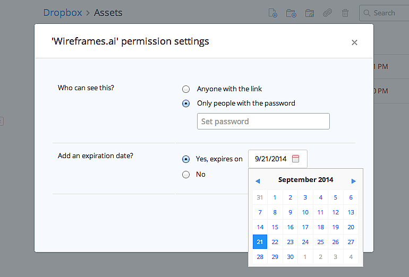The height and width of the screenshot is (277, 409).
Task: Pick September 30 in the calendar
Action: coord(290,257)
